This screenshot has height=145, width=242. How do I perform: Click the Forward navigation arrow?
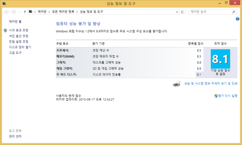(x=14, y=12)
